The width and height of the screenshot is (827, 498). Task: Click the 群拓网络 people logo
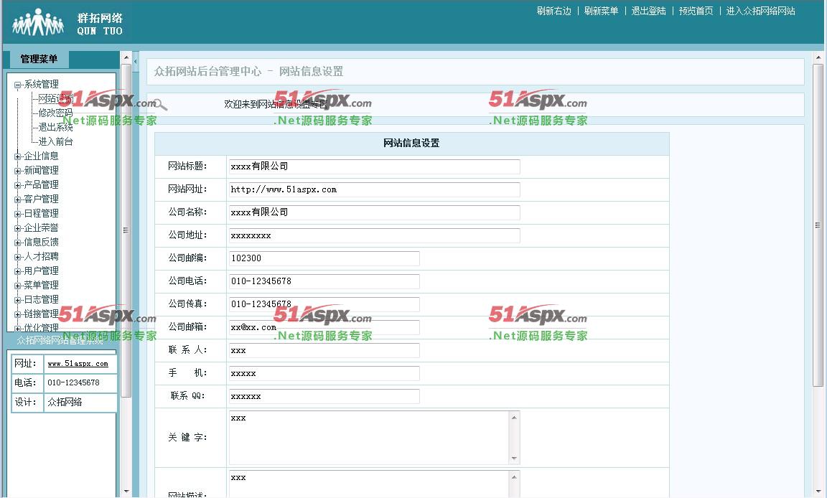(x=38, y=22)
